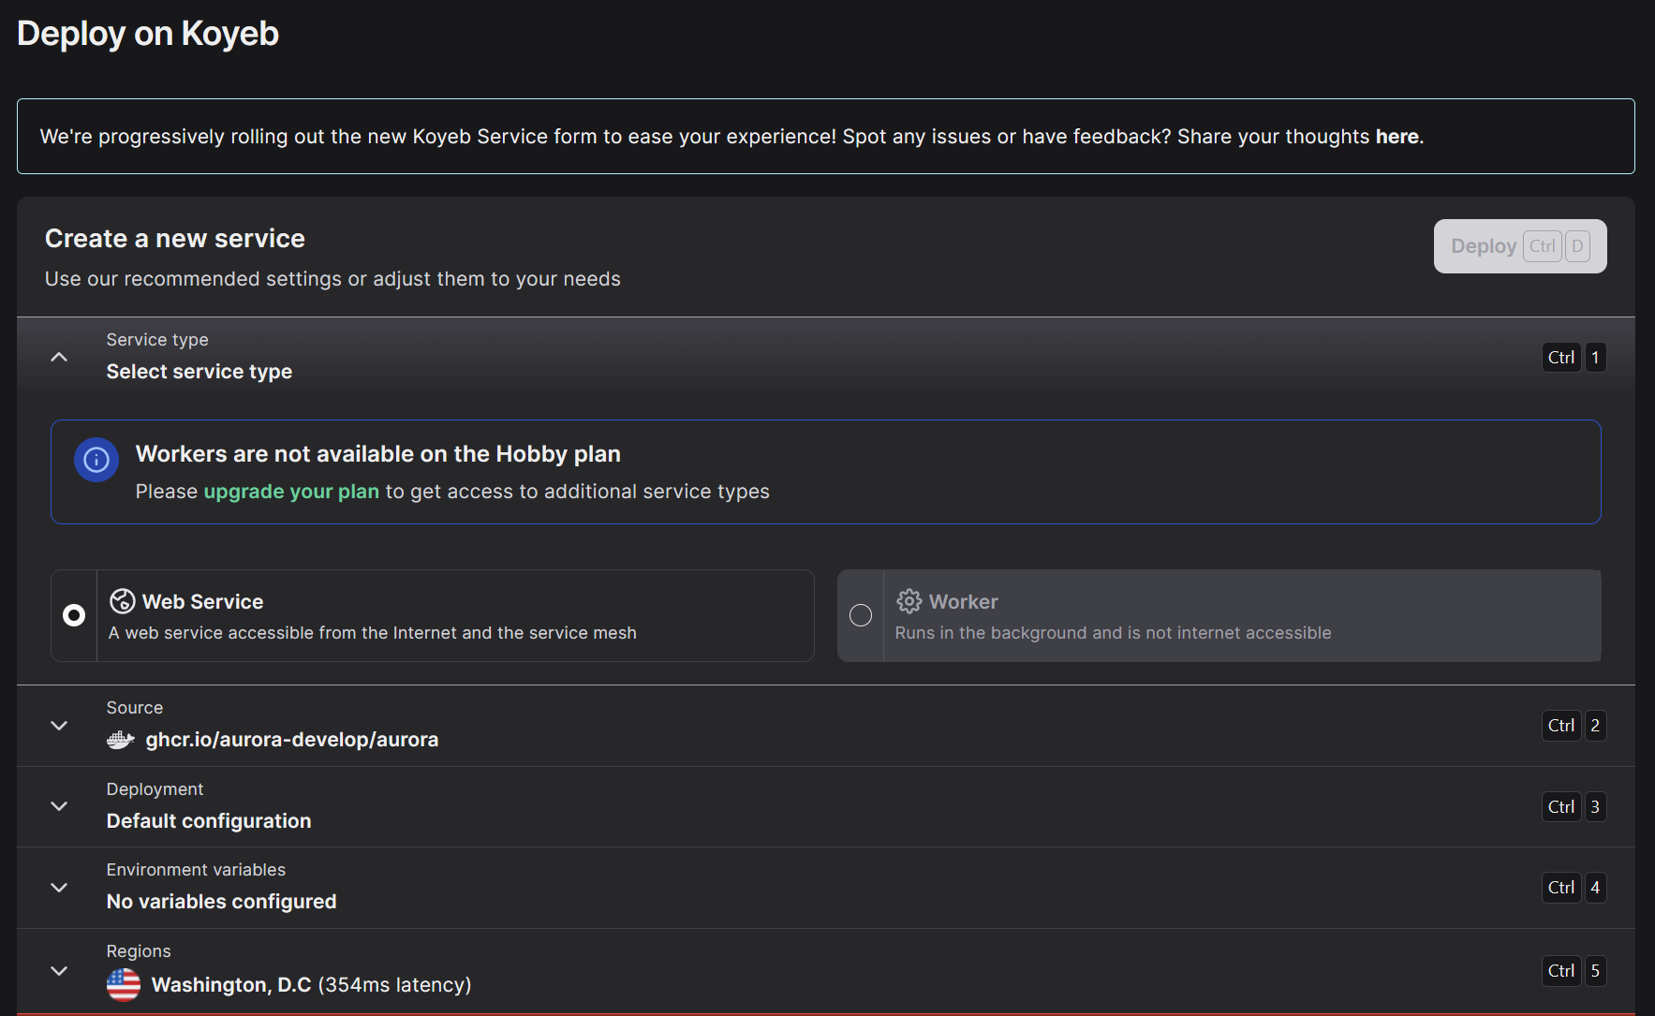Follow the upgrade your plan link
This screenshot has height=1016, width=1655.
(x=291, y=492)
